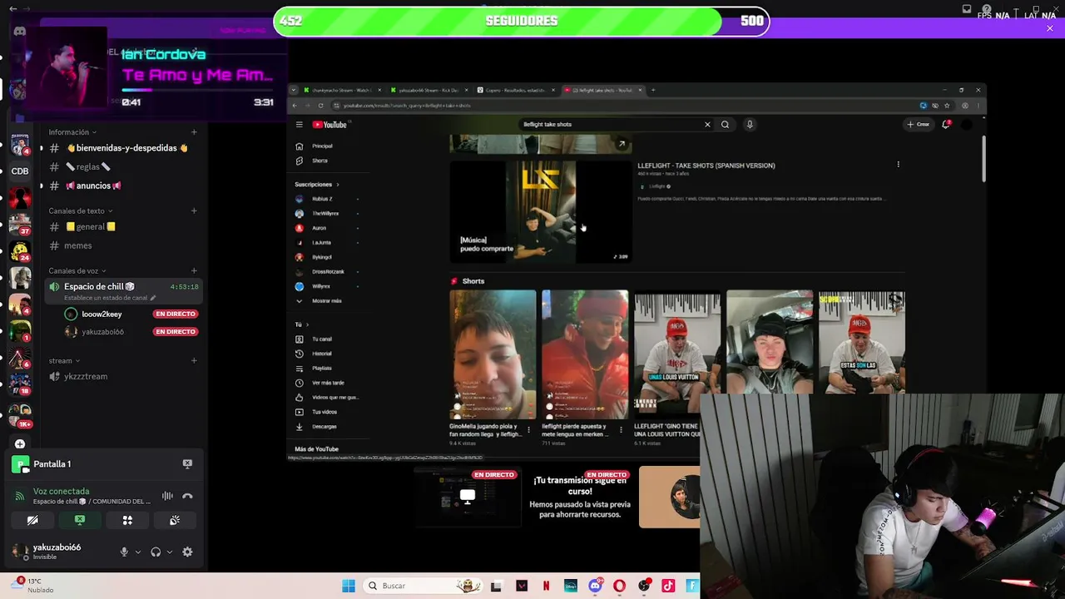This screenshot has height=599, width=1065.
Task: Open the YouTube hamburger guide menu
Action: [300, 125]
